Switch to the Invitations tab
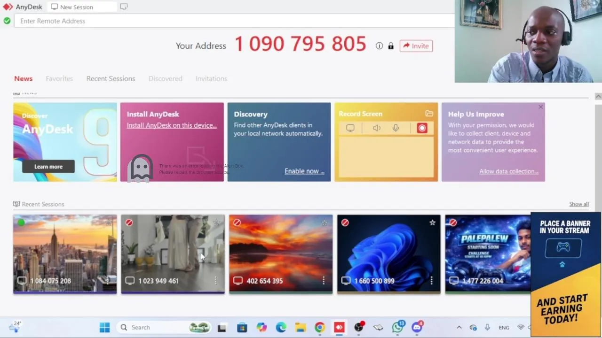Viewport: 602px width, 338px height. 211,78
